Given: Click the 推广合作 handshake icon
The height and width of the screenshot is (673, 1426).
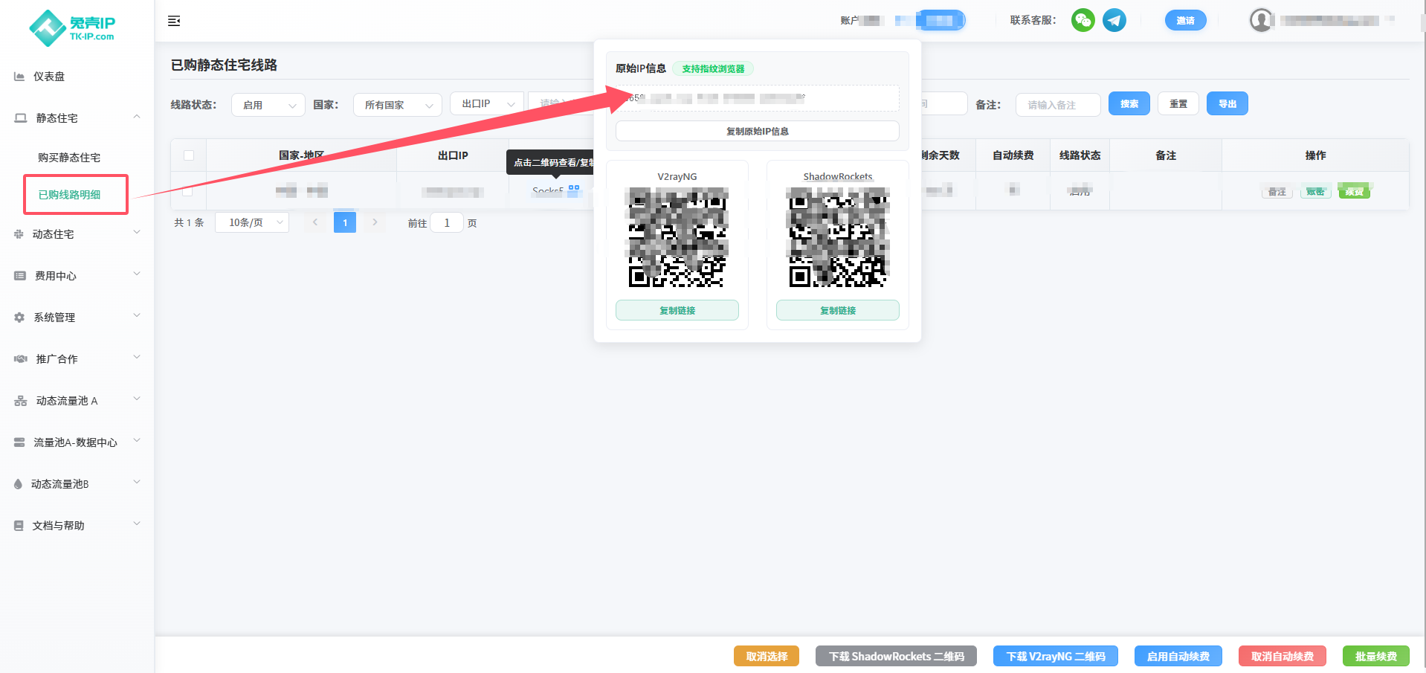Looking at the screenshot, I should 20,359.
